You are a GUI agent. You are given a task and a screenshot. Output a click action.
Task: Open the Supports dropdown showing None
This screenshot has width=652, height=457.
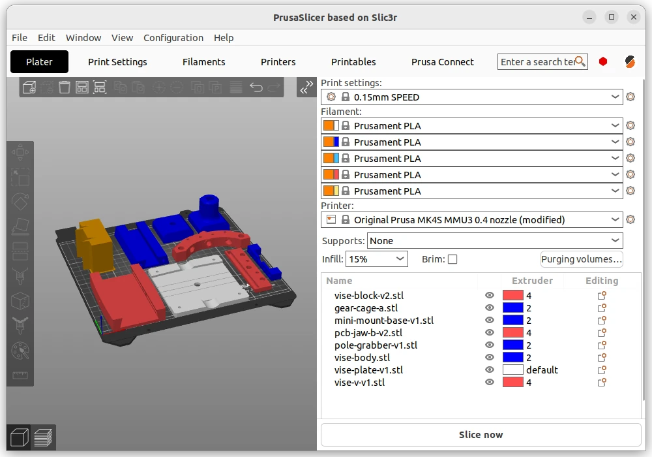point(495,240)
